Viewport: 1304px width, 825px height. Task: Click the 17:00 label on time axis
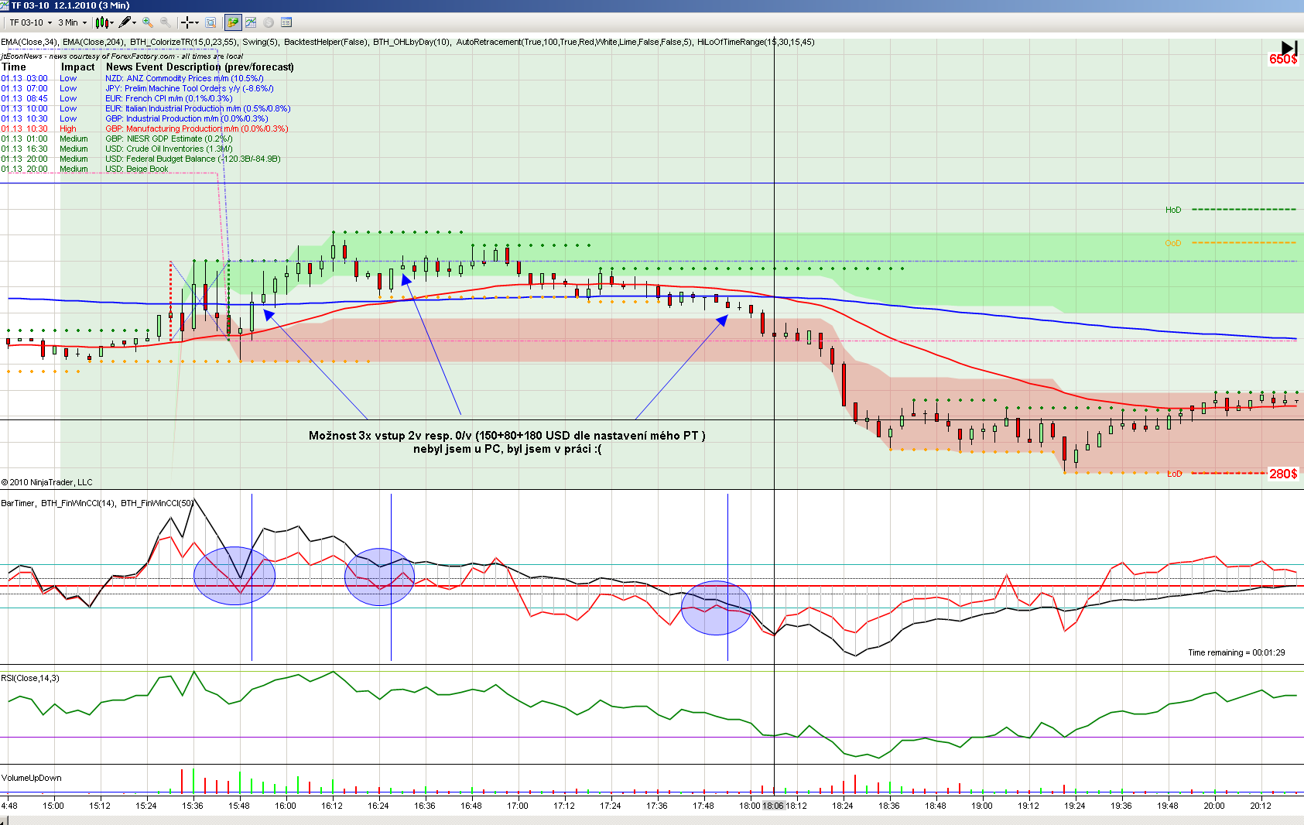tap(518, 806)
